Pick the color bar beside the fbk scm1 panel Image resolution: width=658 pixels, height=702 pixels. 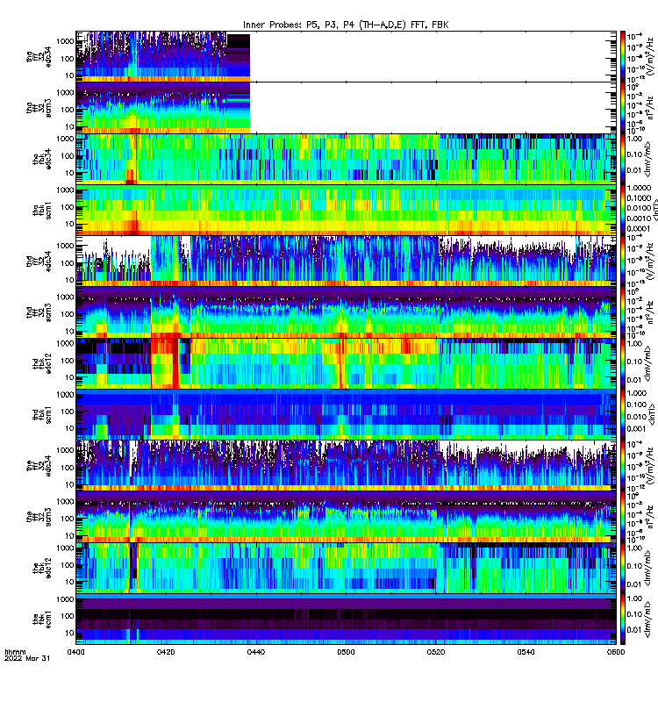click(623, 620)
